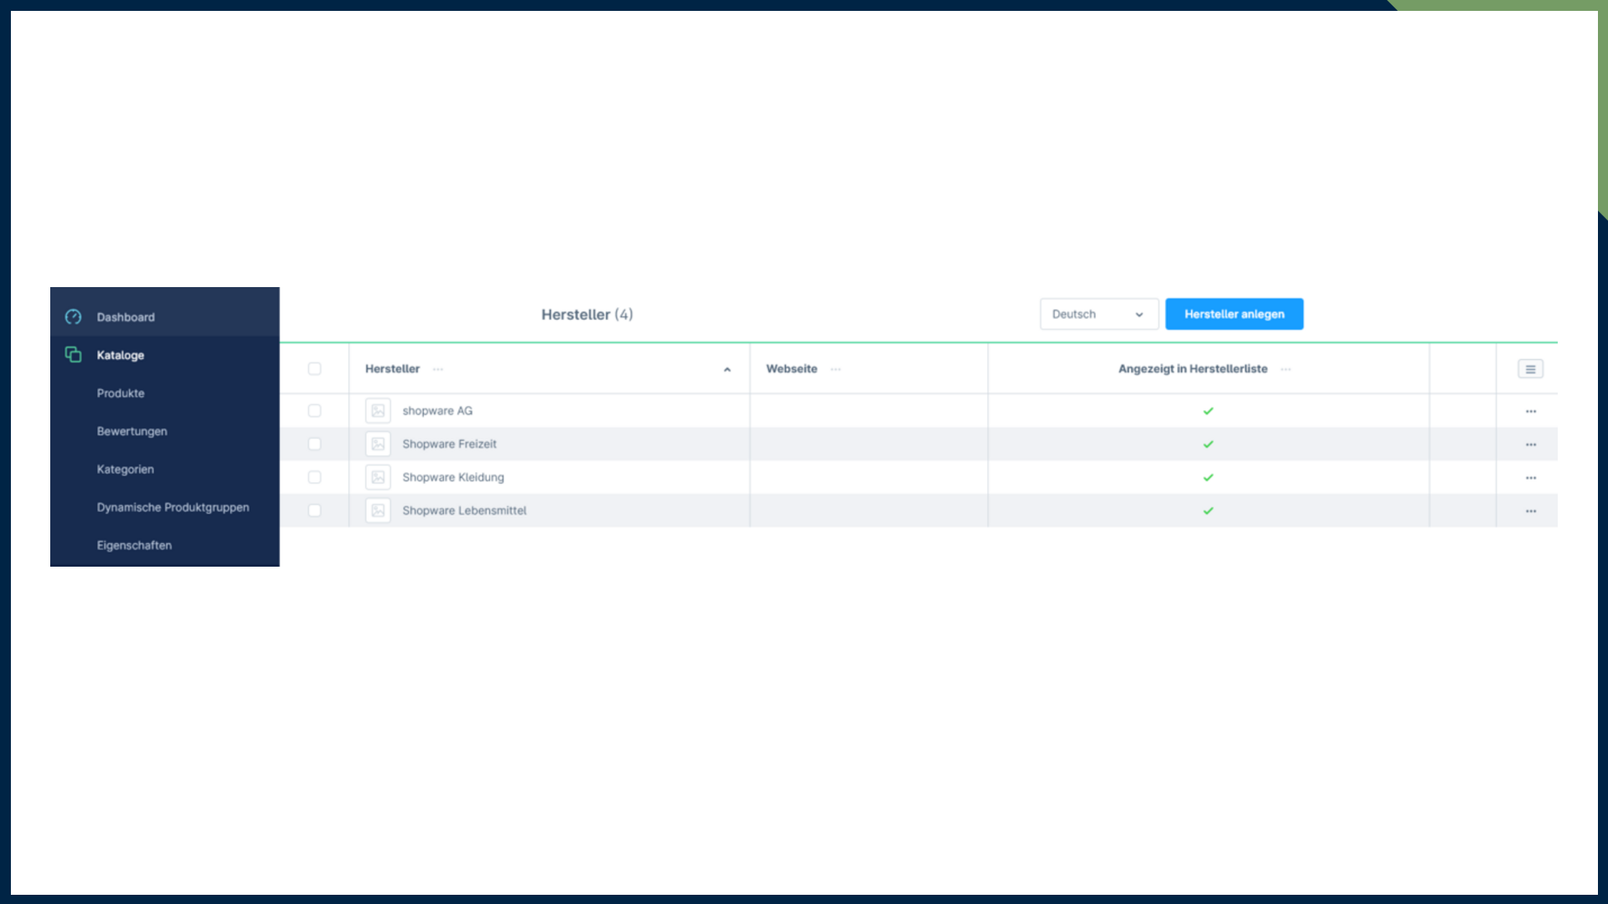Open the Shopware Freizeit manufacturer link
1608x904 pixels.
click(x=449, y=444)
